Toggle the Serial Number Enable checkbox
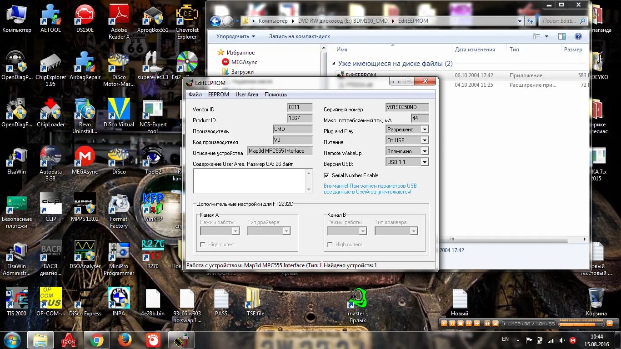Image resolution: width=621 pixels, height=349 pixels. click(x=326, y=175)
